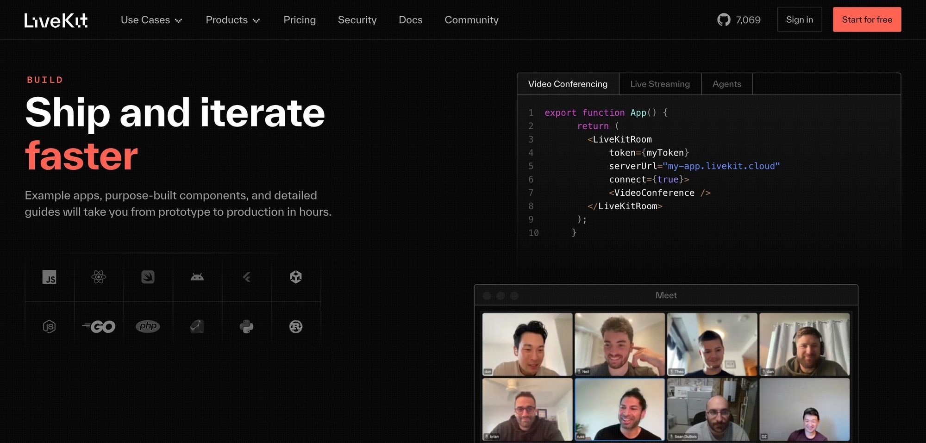The width and height of the screenshot is (926, 443).
Task: Click Neil's video tile in Meet
Action: click(x=619, y=344)
